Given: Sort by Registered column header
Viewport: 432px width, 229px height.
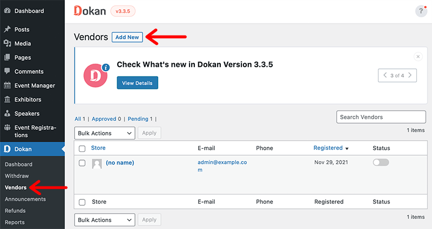Looking at the screenshot, I should pyautogui.click(x=328, y=148).
